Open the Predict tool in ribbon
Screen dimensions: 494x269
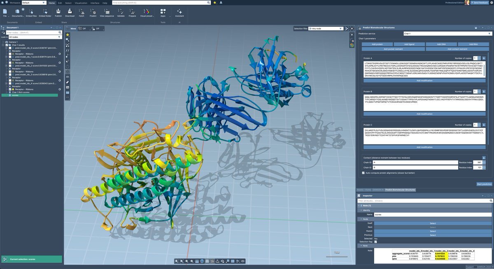93,12
